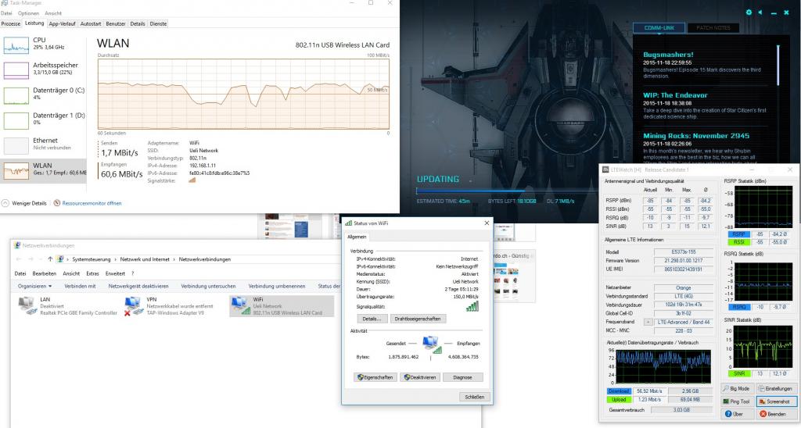
Task: Click Big Mode button in LTEWatch
Action: point(737,389)
